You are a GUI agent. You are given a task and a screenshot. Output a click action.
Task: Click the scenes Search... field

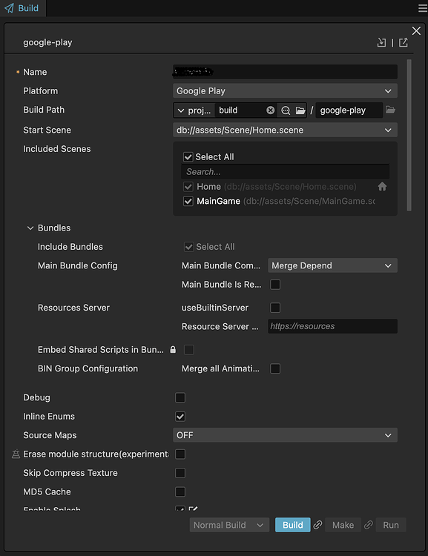(x=285, y=172)
